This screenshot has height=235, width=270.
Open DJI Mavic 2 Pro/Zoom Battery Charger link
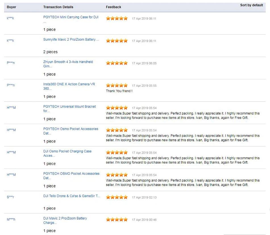pyautogui.click(x=65, y=220)
